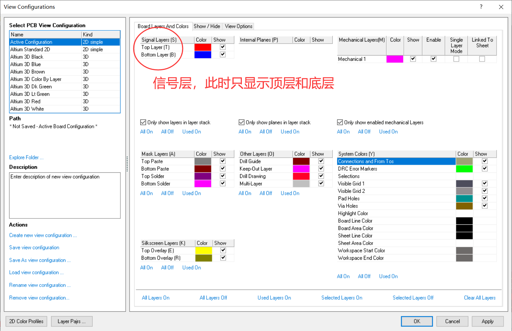Open 2D Color Profiles button
512x331 pixels.
pyautogui.click(x=26, y=321)
